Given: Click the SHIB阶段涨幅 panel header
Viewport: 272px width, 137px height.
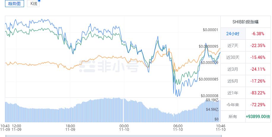Looking at the screenshot, I should 246,22.
